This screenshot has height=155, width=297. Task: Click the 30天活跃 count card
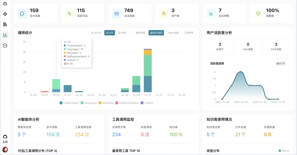(x=276, y=46)
